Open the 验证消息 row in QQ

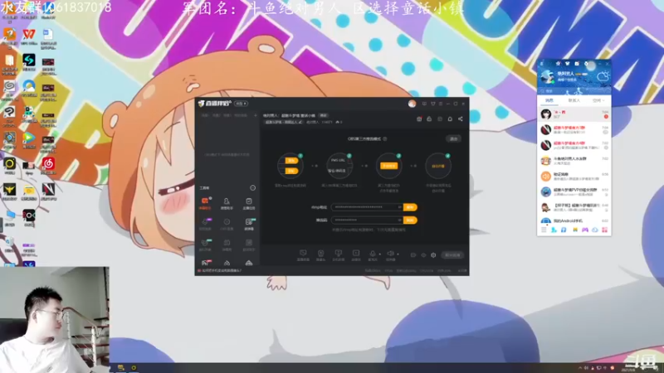click(x=574, y=177)
